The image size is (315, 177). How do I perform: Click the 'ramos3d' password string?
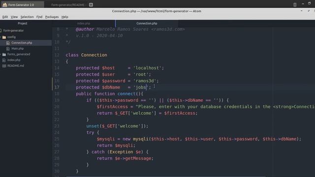(x=145, y=81)
